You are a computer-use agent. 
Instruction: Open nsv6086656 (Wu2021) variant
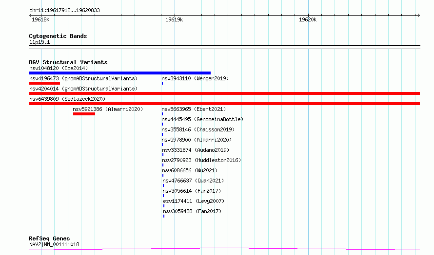pos(190,170)
